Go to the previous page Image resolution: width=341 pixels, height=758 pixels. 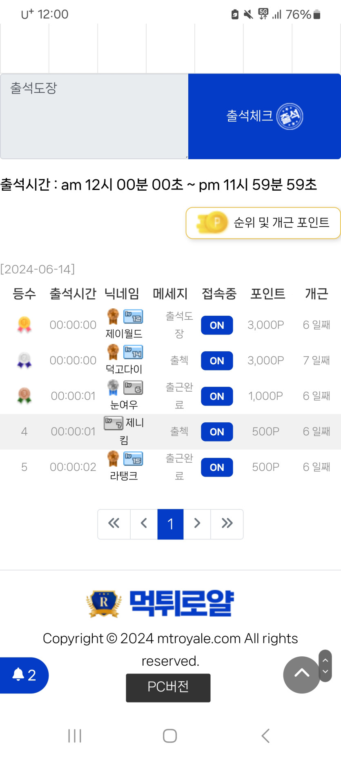(144, 524)
